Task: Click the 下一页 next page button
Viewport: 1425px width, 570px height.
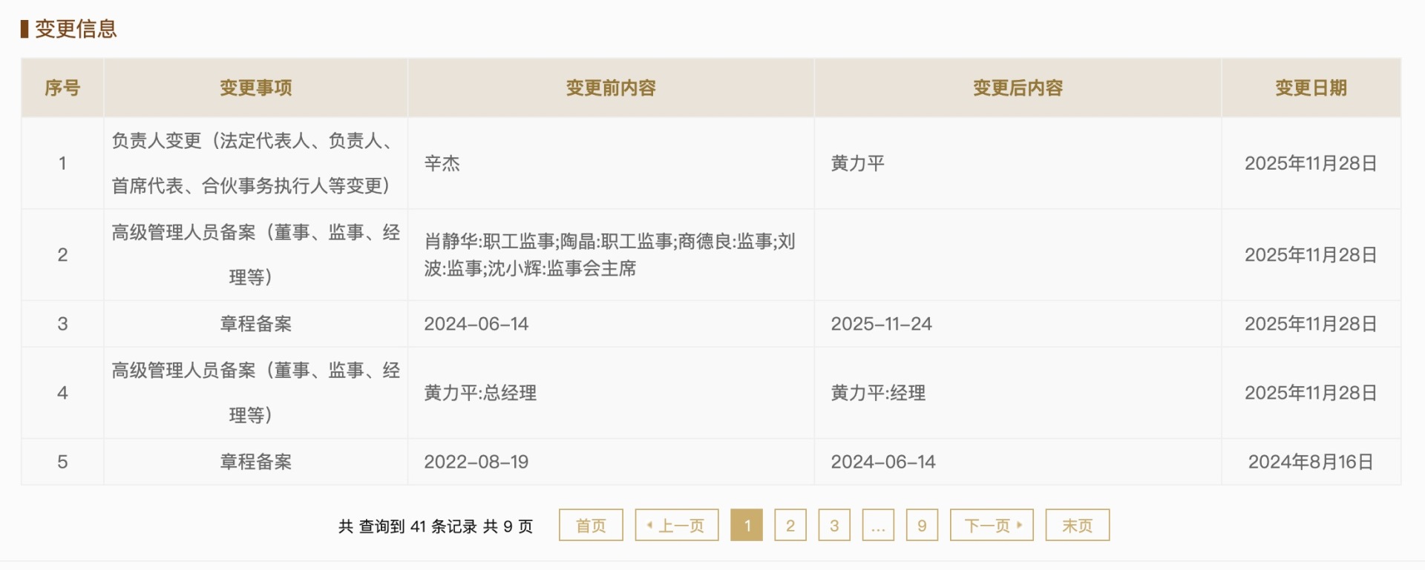Action: (992, 525)
